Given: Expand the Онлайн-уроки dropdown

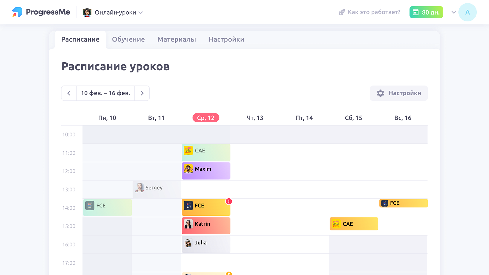Looking at the screenshot, I should 141,13.
